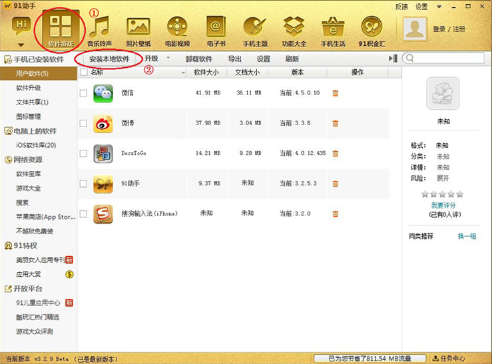Tick the checkbox for 微博
492x364 pixels.
pos(83,123)
